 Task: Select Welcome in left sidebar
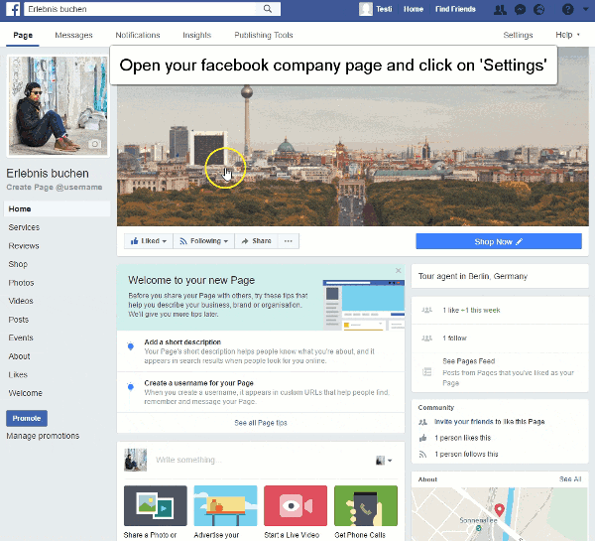(26, 393)
